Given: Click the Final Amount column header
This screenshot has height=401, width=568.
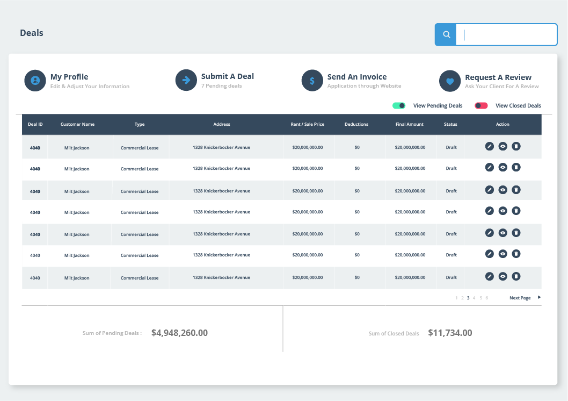Looking at the screenshot, I should (409, 124).
